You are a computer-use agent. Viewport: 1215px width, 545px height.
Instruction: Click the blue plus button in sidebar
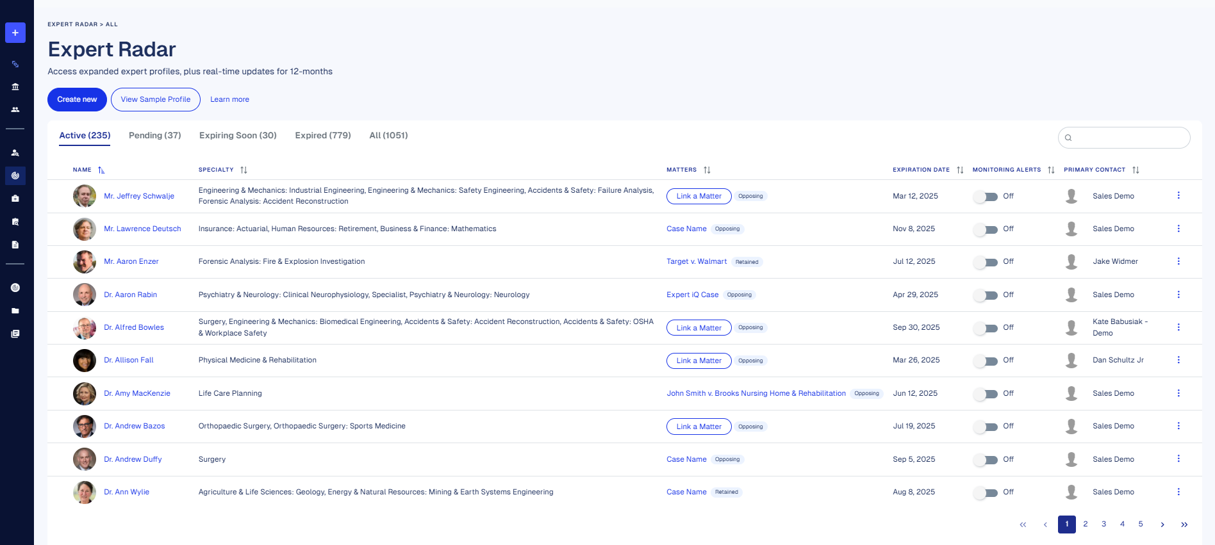(15, 33)
